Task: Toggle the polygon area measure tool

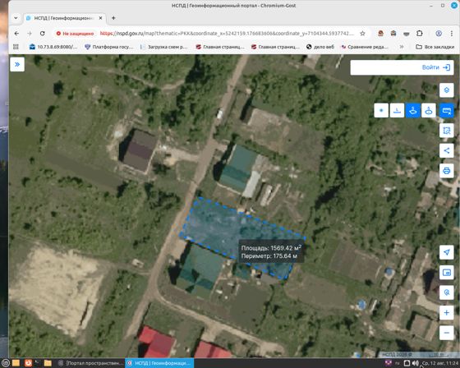Action: coord(412,111)
